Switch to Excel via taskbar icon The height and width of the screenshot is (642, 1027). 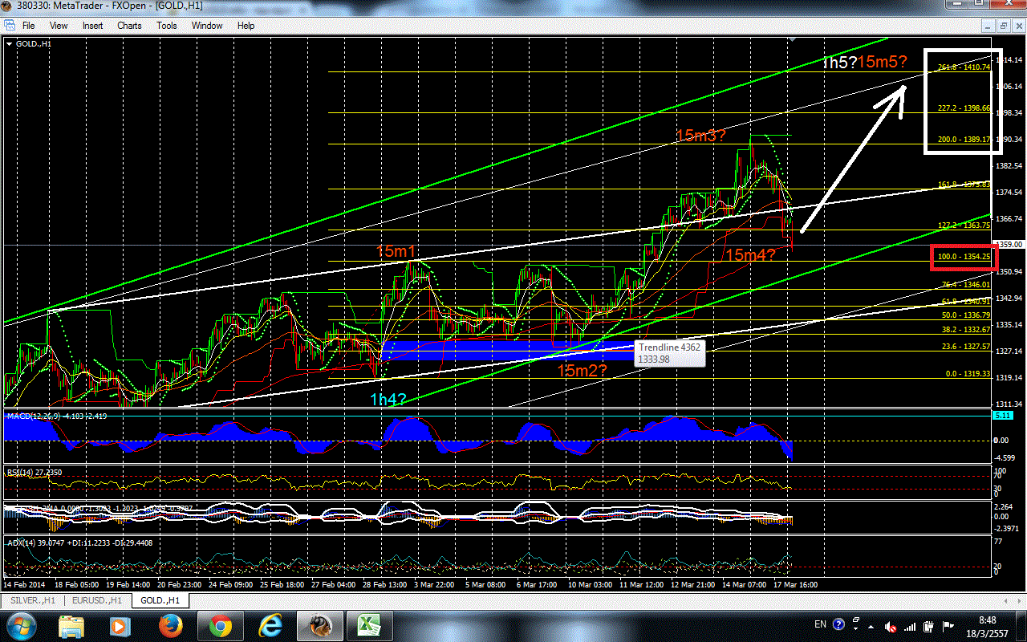click(x=368, y=625)
